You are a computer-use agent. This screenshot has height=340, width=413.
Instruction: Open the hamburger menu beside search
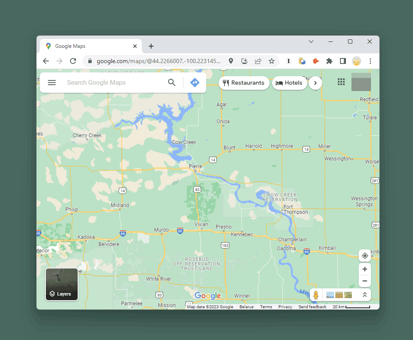pos(52,83)
